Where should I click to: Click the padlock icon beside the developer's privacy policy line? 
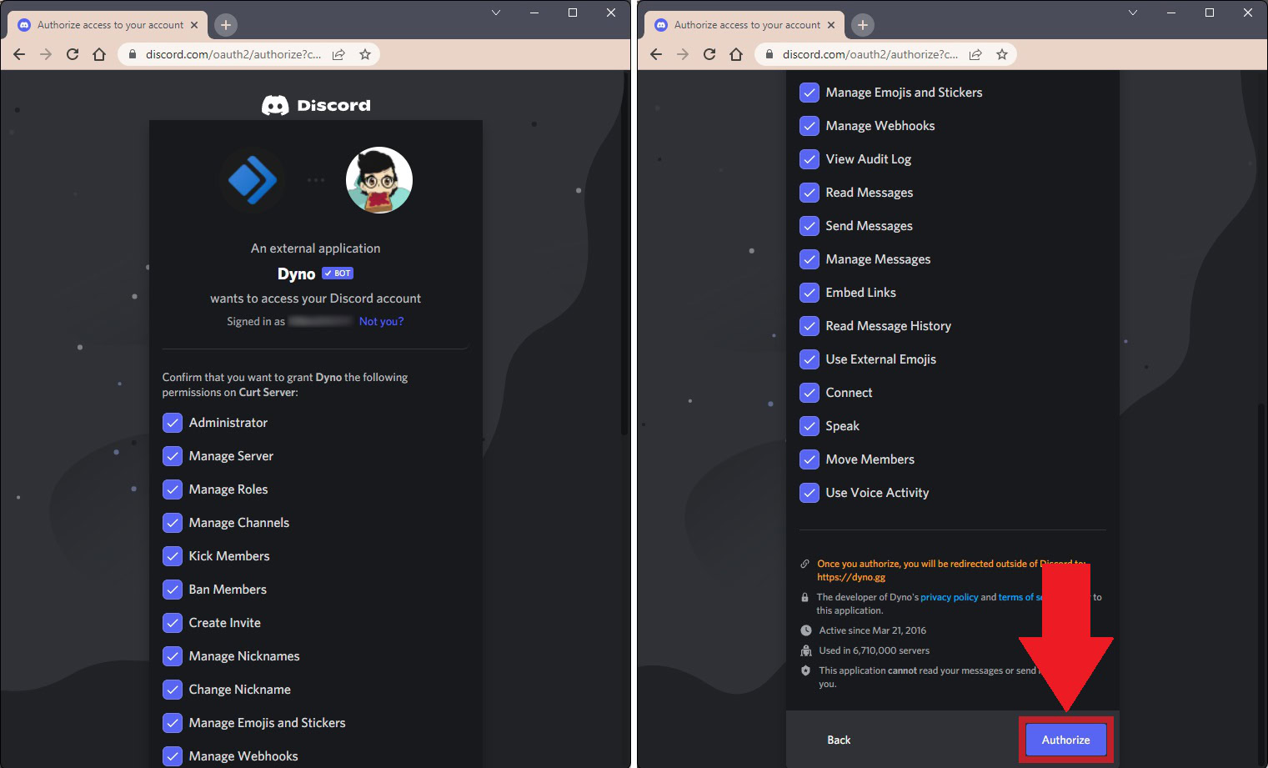click(x=804, y=597)
